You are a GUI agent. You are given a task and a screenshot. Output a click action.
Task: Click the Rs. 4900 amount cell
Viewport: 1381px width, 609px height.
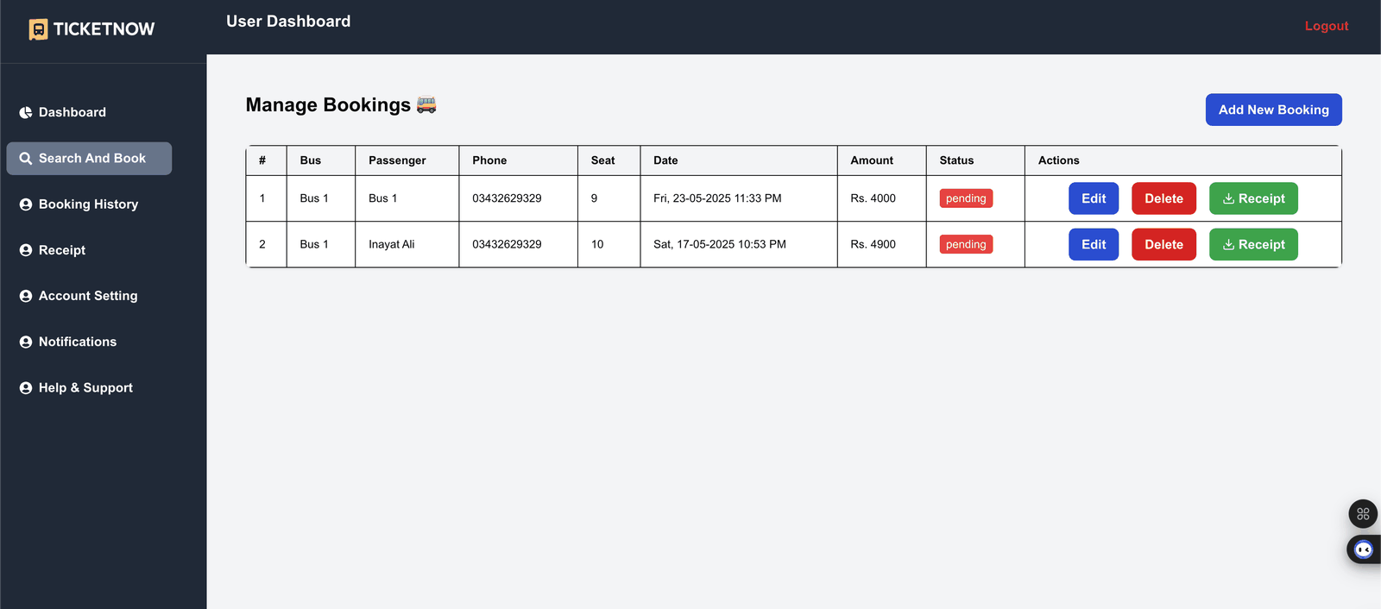pos(881,244)
